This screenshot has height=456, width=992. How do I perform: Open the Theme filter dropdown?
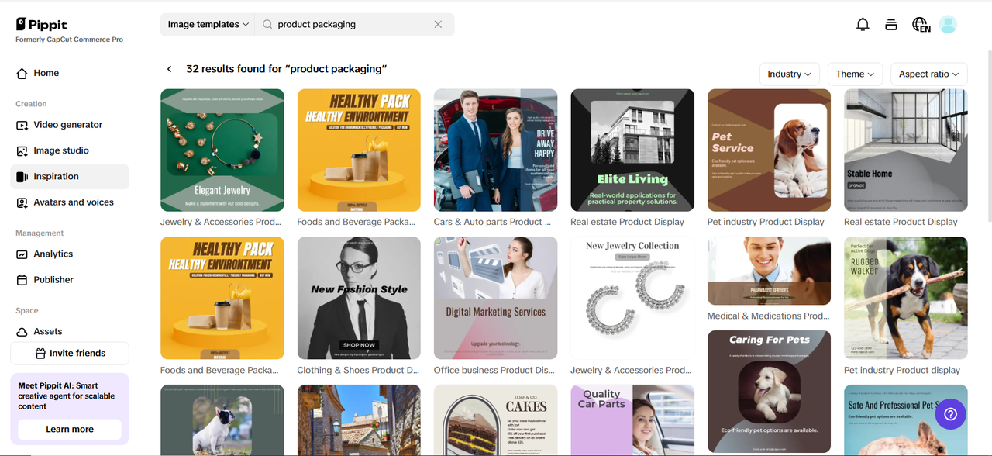point(855,74)
